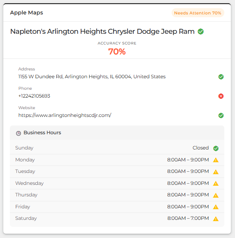
Task: Click Thursday's yellow warning triangle
Action: click(216, 195)
